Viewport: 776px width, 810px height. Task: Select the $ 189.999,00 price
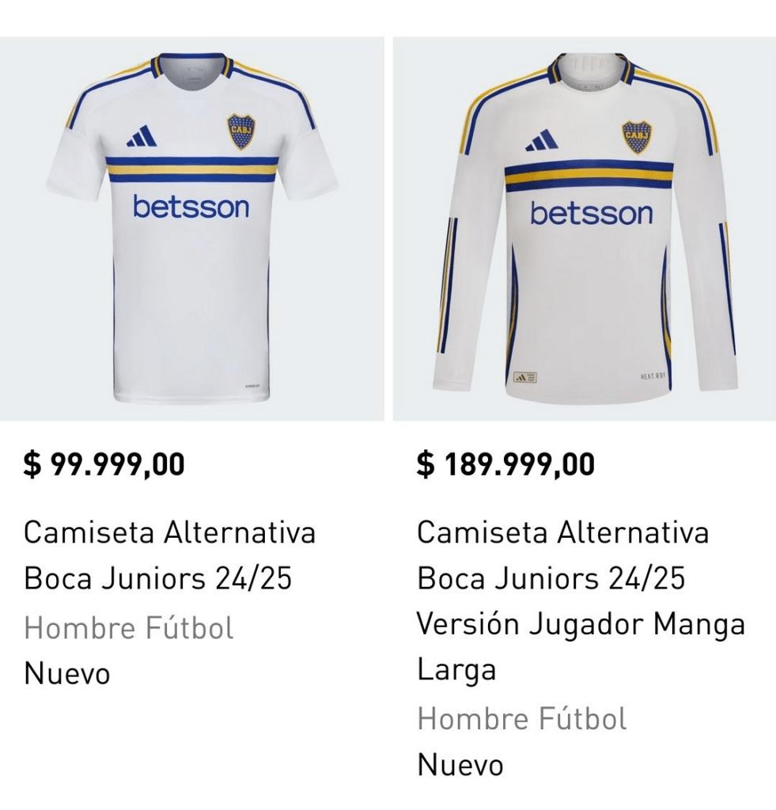coord(505,464)
